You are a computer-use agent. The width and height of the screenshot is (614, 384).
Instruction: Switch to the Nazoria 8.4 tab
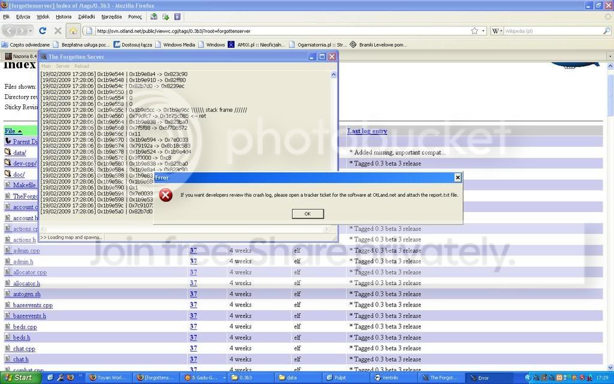pyautogui.click(x=20, y=56)
